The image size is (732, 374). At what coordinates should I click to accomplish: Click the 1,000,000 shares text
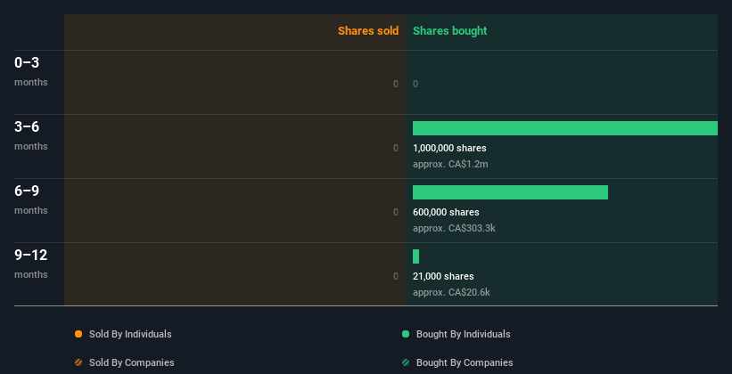[x=449, y=148]
